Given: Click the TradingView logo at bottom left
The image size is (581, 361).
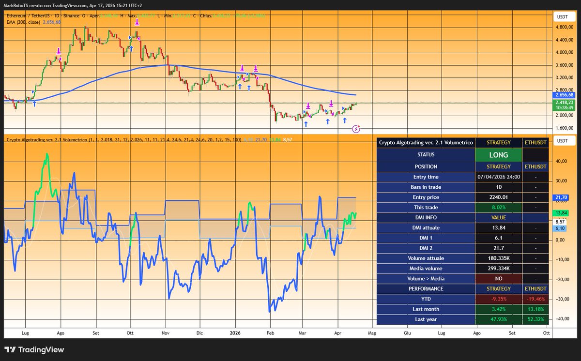Looking at the screenshot, I should point(34,350).
